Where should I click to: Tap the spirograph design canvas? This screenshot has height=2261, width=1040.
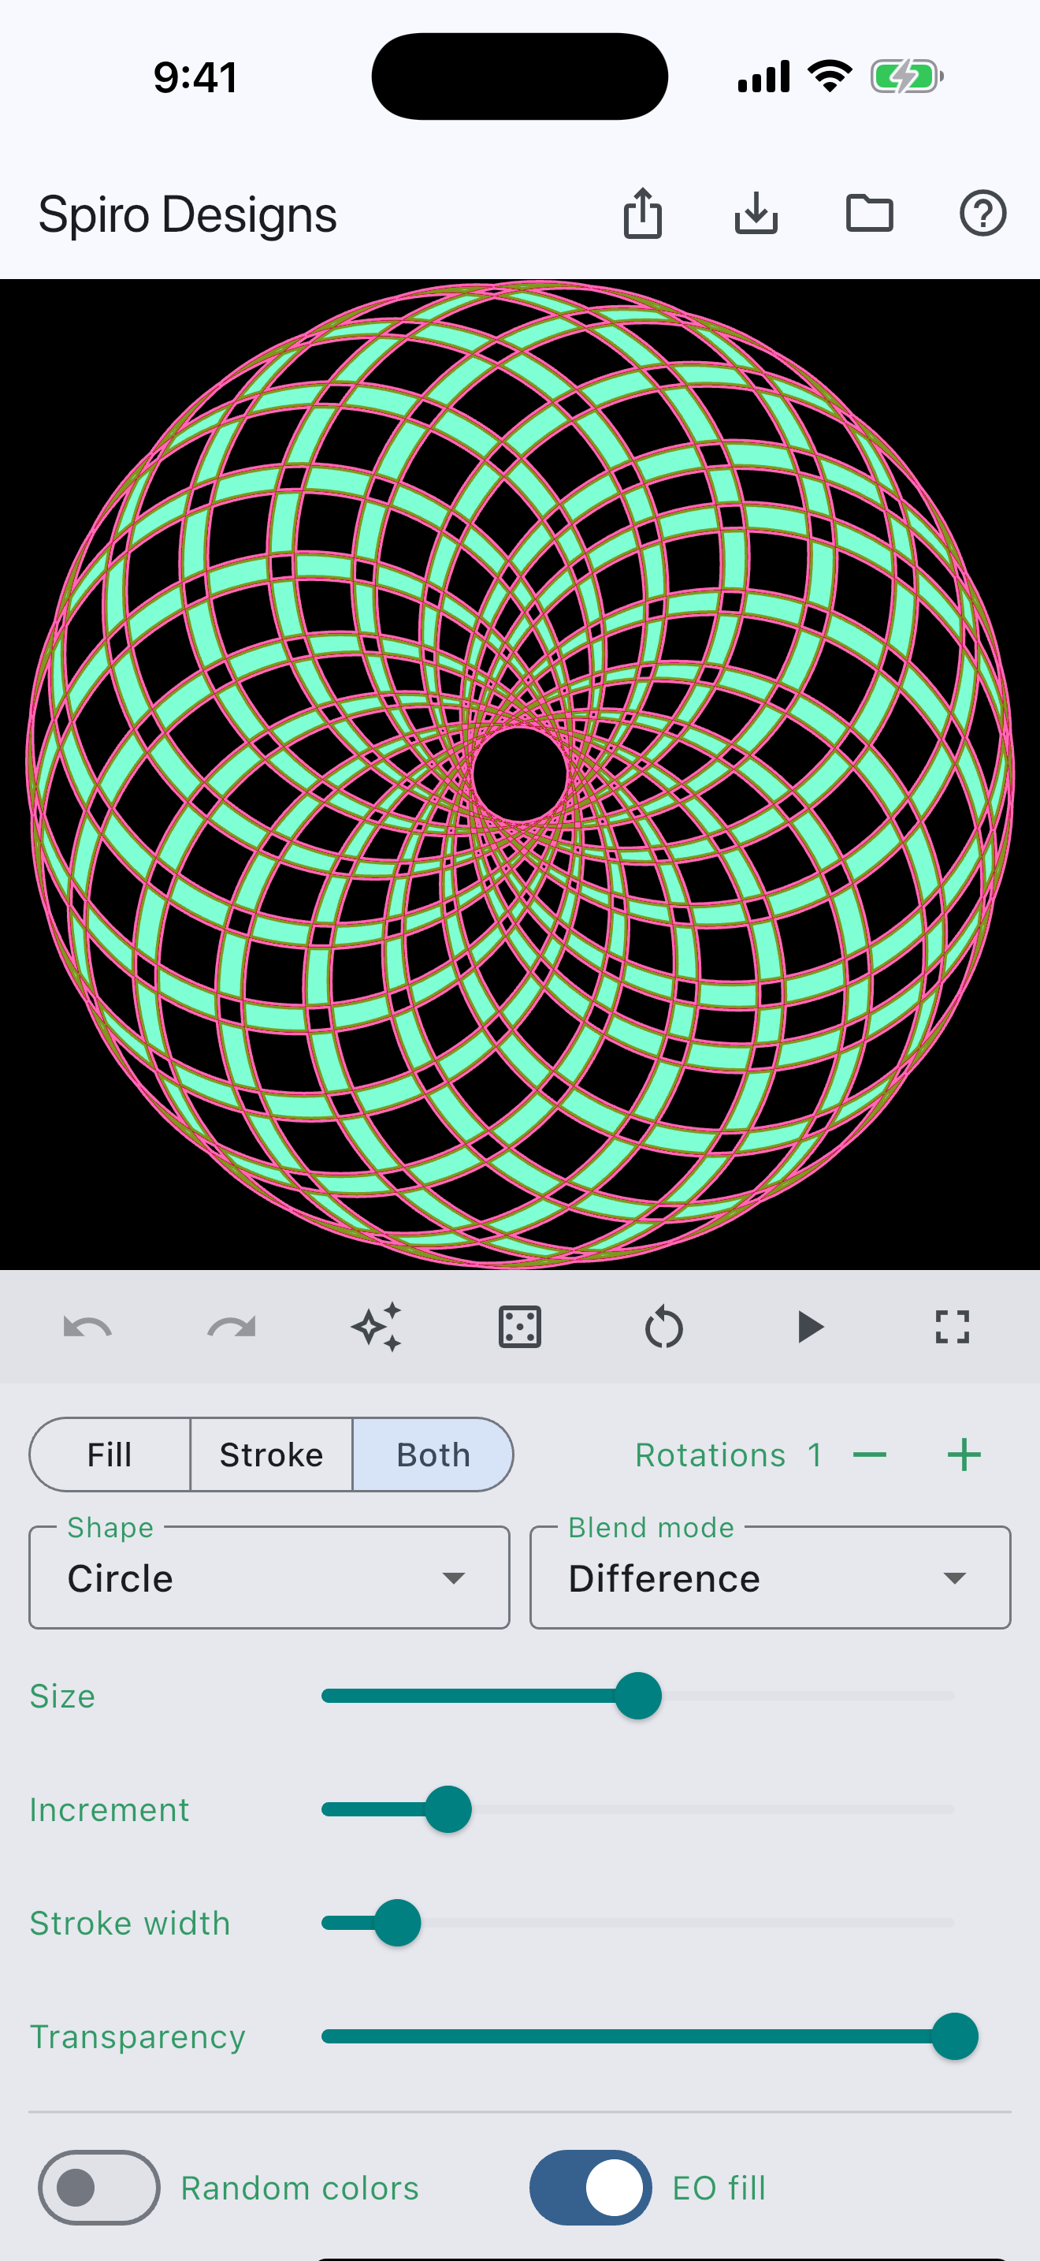(x=520, y=774)
